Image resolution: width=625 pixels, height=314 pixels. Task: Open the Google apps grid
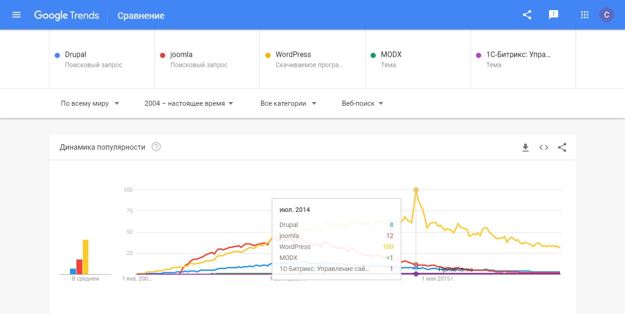(x=584, y=15)
